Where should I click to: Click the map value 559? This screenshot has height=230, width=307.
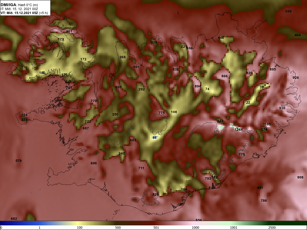[288, 11]
